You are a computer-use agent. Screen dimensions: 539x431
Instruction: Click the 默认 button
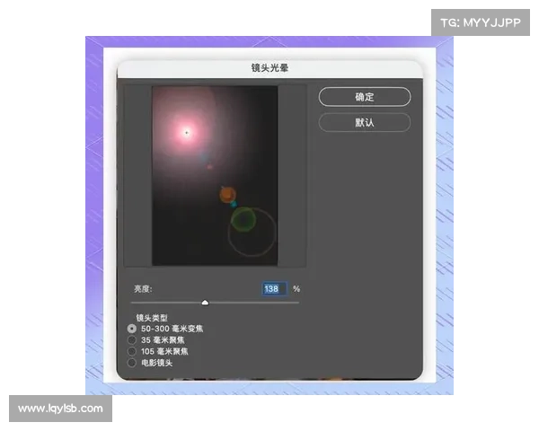coord(365,122)
